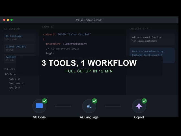Click the '3 TOOLS, 1 WORKFLOW' headline
Image resolution: width=181 pixels, height=136 pixels.
coord(89,63)
